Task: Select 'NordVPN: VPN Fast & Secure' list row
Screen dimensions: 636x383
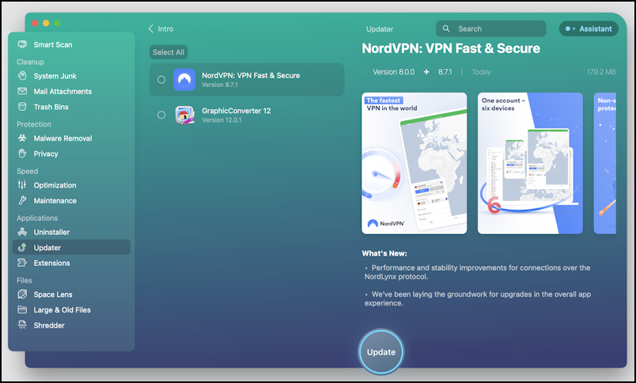Action: point(247,79)
